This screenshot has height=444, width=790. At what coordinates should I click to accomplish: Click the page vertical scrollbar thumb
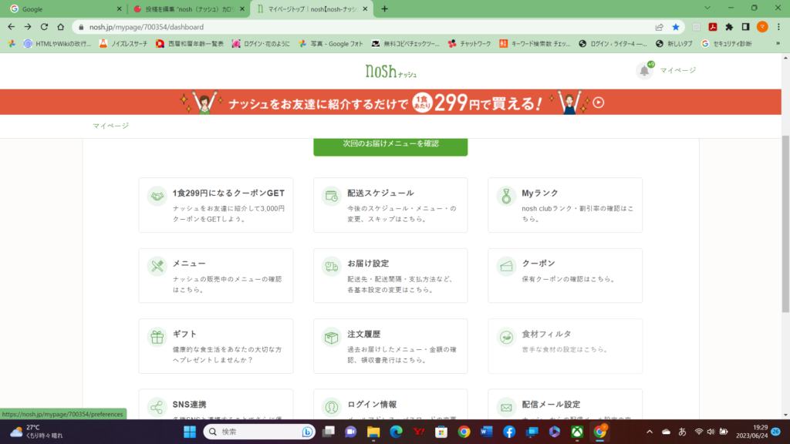[x=785, y=224]
